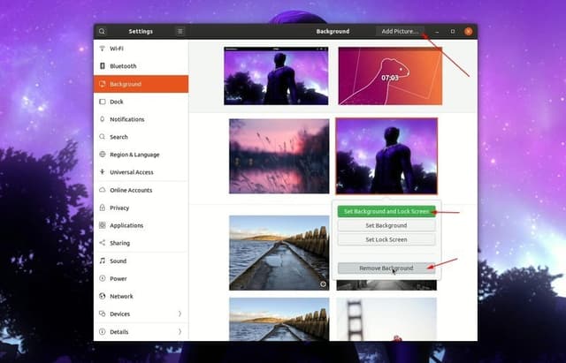This screenshot has height=363, width=566.
Task: Expand the Devices chevron
Action: point(180,314)
